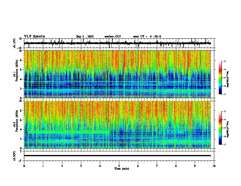
Task: Select the date text "Sep. 2 , 2025"
Action: 85,36
